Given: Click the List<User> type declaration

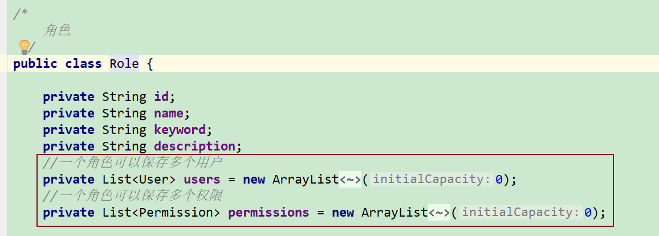Looking at the screenshot, I should (x=139, y=180).
